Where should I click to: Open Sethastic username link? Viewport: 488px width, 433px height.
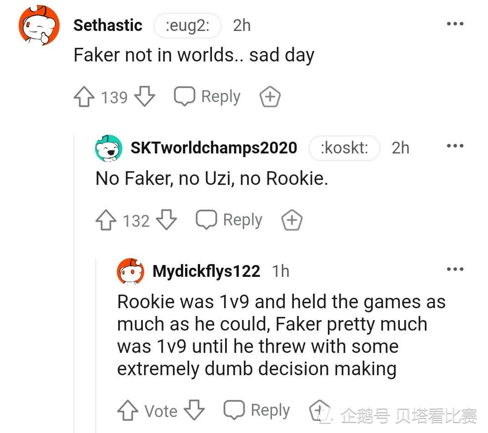(108, 25)
